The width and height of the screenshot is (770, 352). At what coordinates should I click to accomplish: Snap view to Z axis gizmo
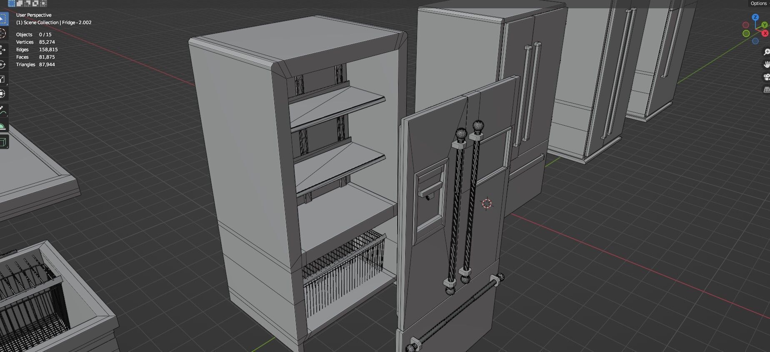click(x=755, y=17)
